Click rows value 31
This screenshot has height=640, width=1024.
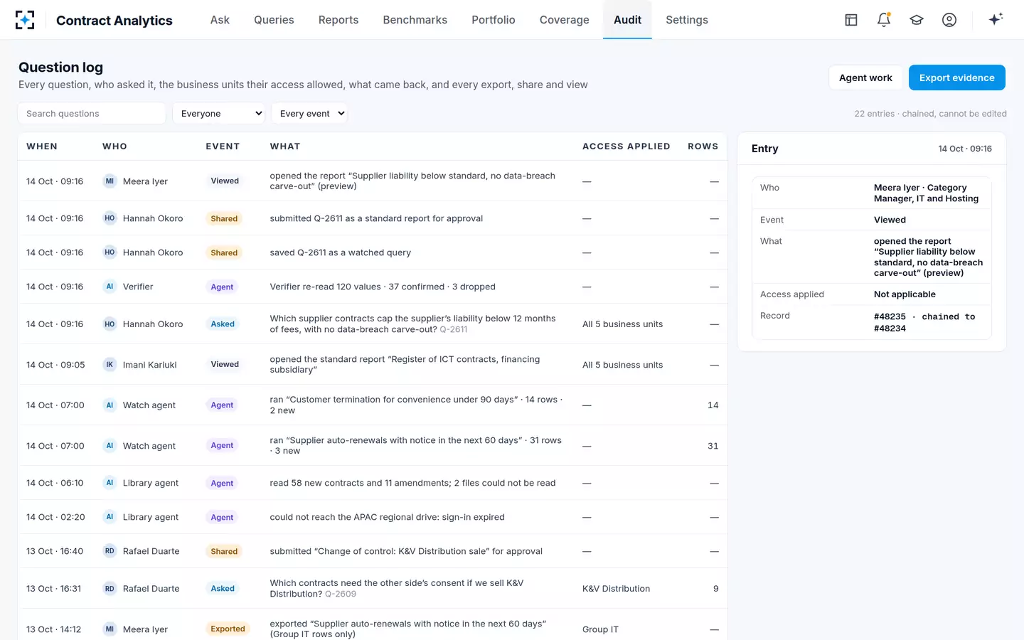713,446
